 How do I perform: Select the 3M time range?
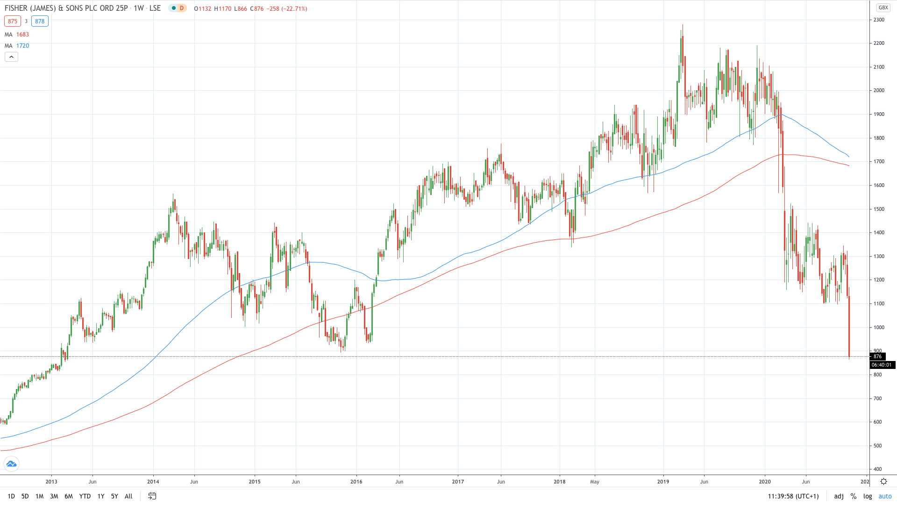point(54,496)
